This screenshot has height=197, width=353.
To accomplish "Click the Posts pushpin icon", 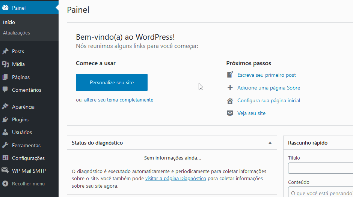I will click(5, 51).
